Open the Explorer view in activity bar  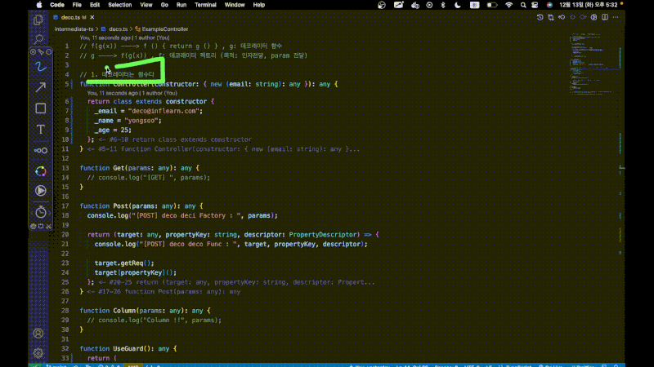[38, 19]
